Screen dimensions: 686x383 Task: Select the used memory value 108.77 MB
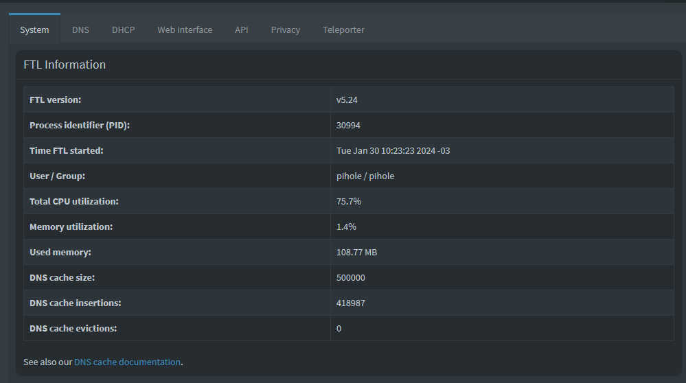(356, 253)
